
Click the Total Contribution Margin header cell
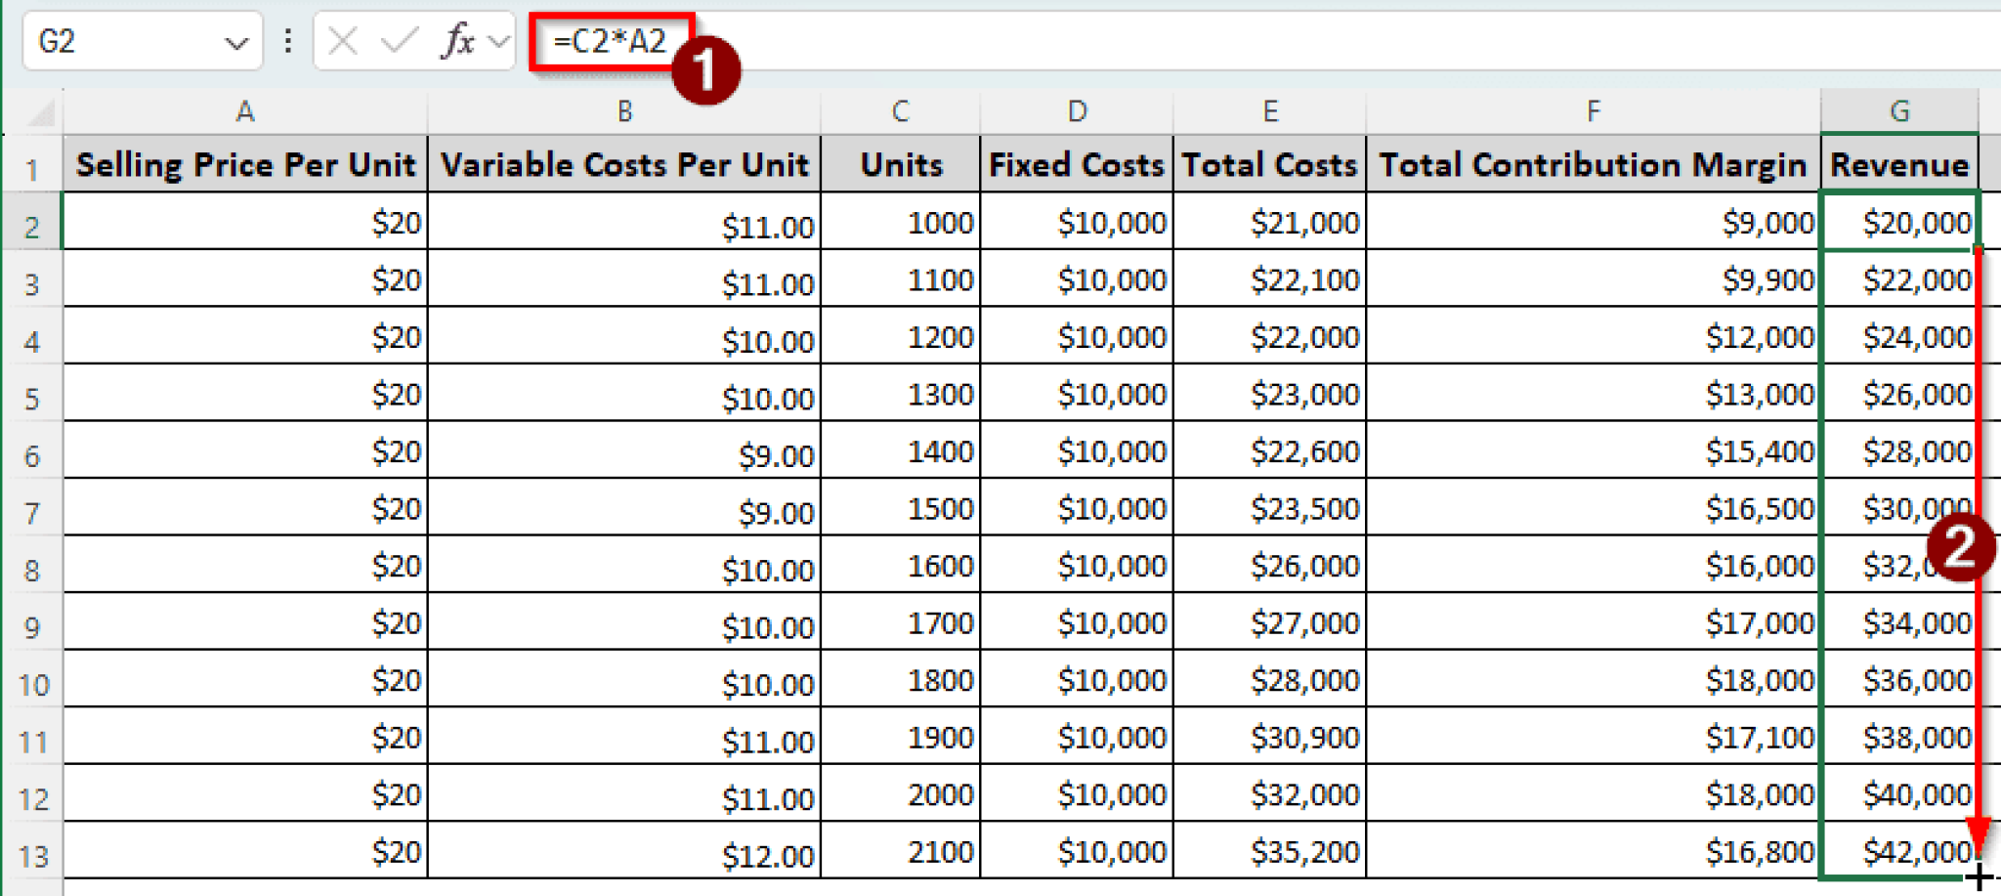[1593, 164]
